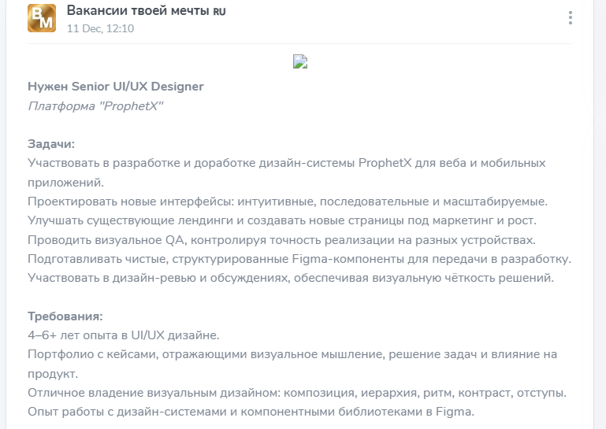Click the line about developing the ProphetX design system
606x429 pixels.
[287, 164]
